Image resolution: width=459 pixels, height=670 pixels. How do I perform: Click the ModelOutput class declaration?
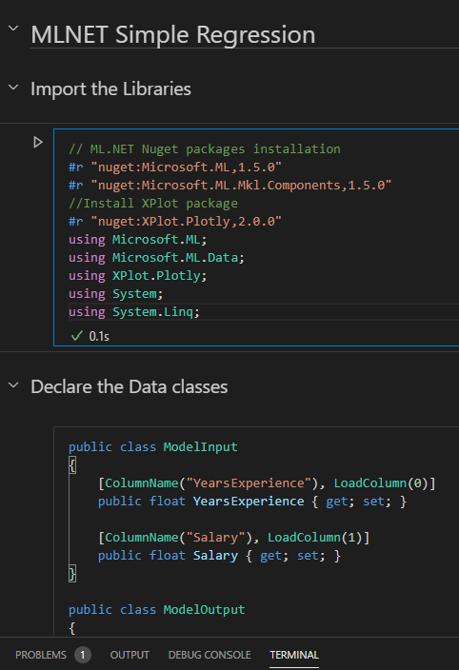(x=157, y=610)
